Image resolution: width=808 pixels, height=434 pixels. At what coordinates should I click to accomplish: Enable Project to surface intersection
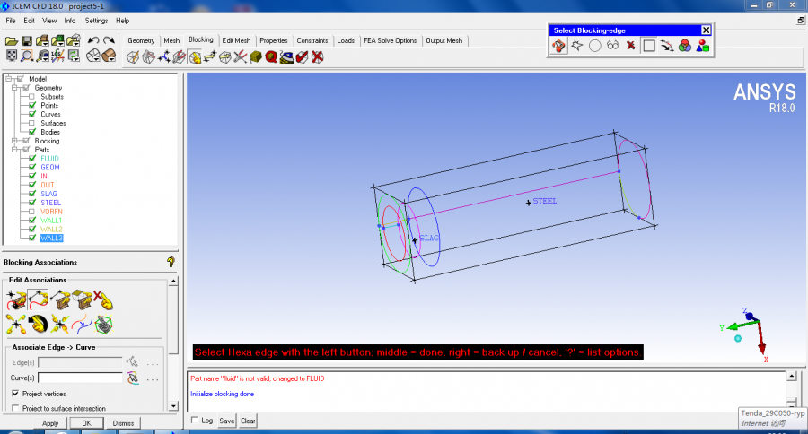tap(15, 408)
